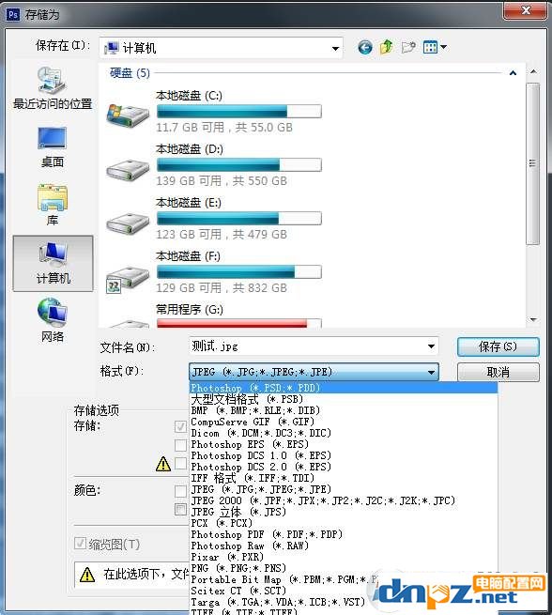This screenshot has width=552, height=615.
Task: Select the Libraries (库) shortcut
Action: pyautogui.click(x=53, y=205)
